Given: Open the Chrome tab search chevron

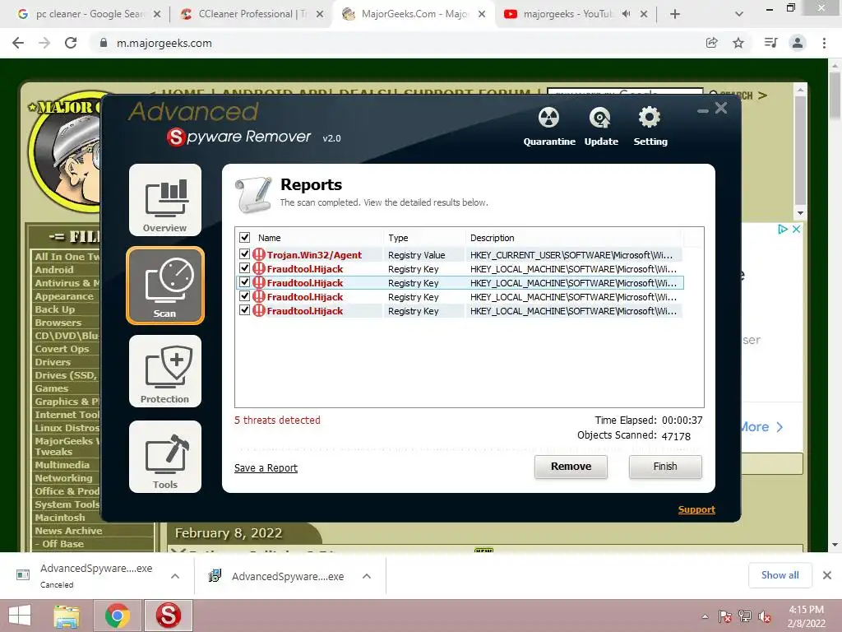Looking at the screenshot, I should (x=739, y=14).
